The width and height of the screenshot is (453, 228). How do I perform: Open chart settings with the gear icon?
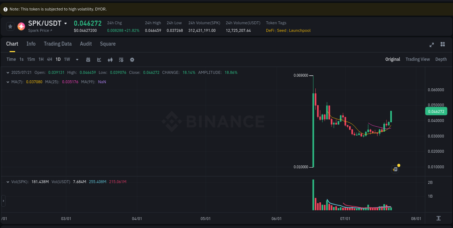point(132,59)
